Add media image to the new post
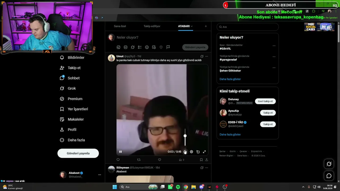Screen dimensions: 340x191 pos(118,47)
